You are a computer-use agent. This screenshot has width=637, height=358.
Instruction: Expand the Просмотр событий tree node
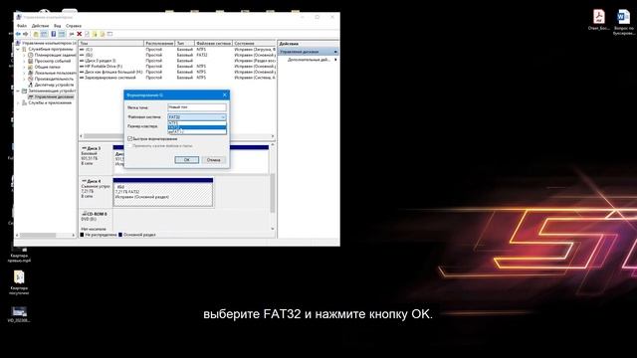pos(24,61)
